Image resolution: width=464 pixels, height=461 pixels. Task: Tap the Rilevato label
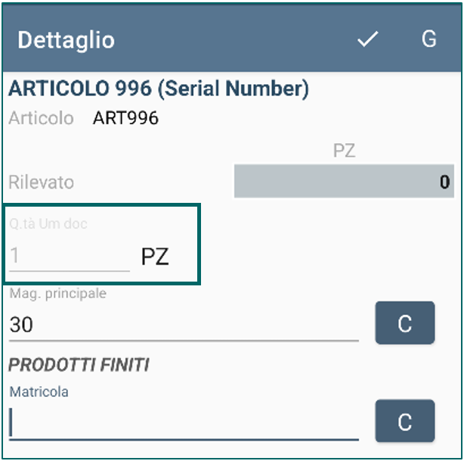[41, 182]
